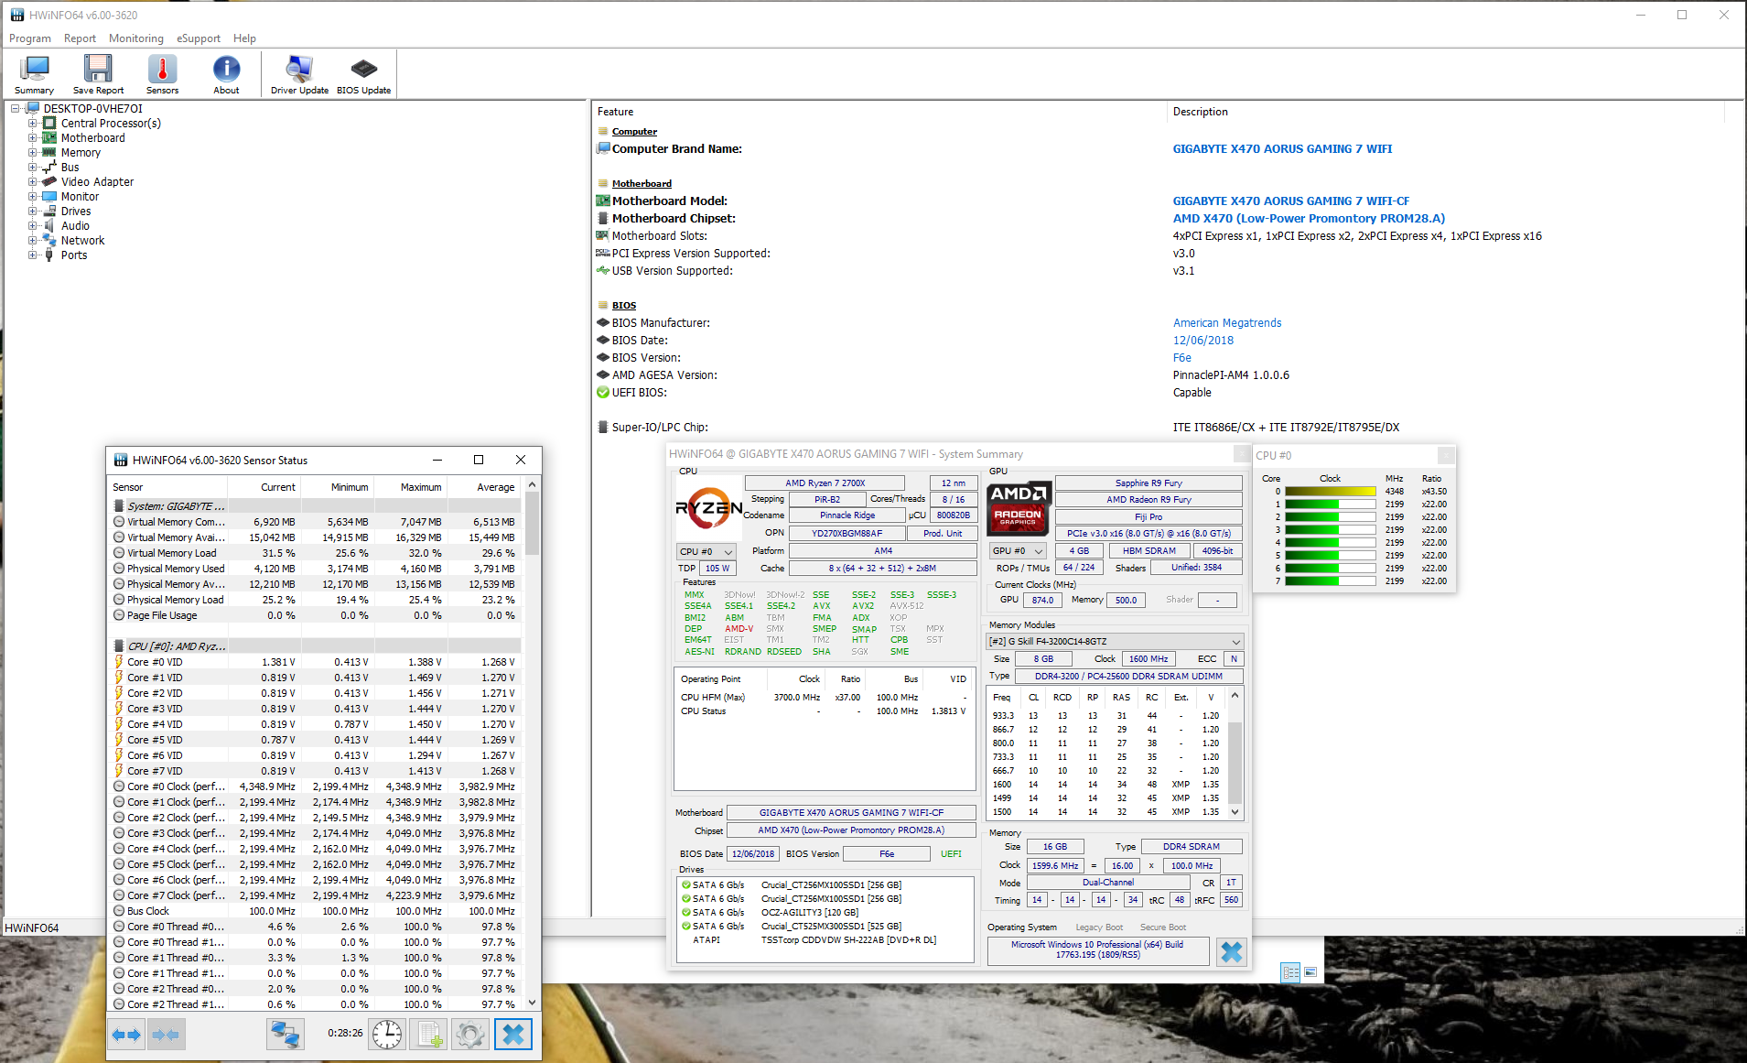Open the Help menu

(244, 38)
